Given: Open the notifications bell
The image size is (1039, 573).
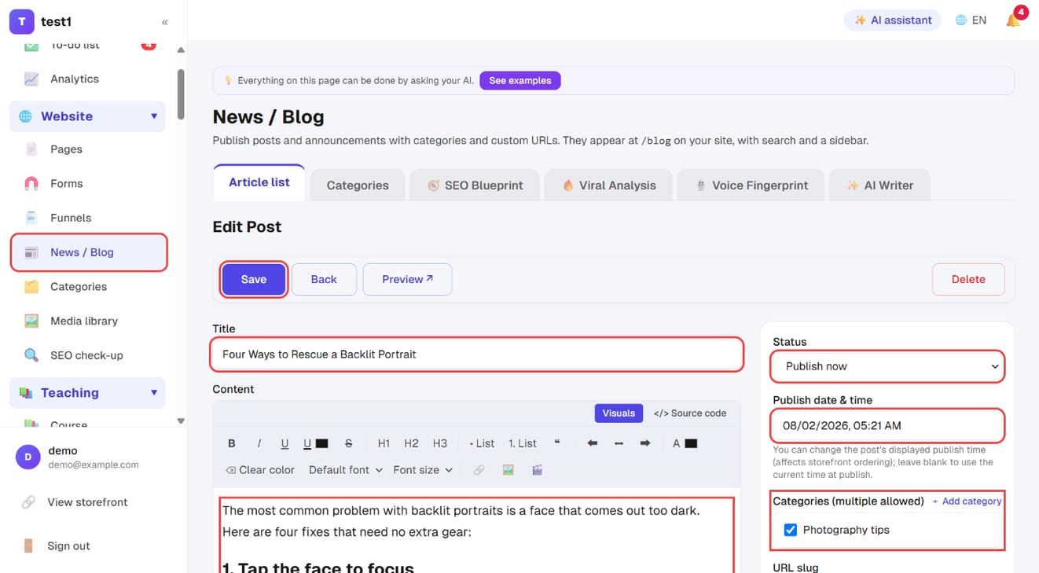Looking at the screenshot, I should pyautogui.click(x=1013, y=20).
